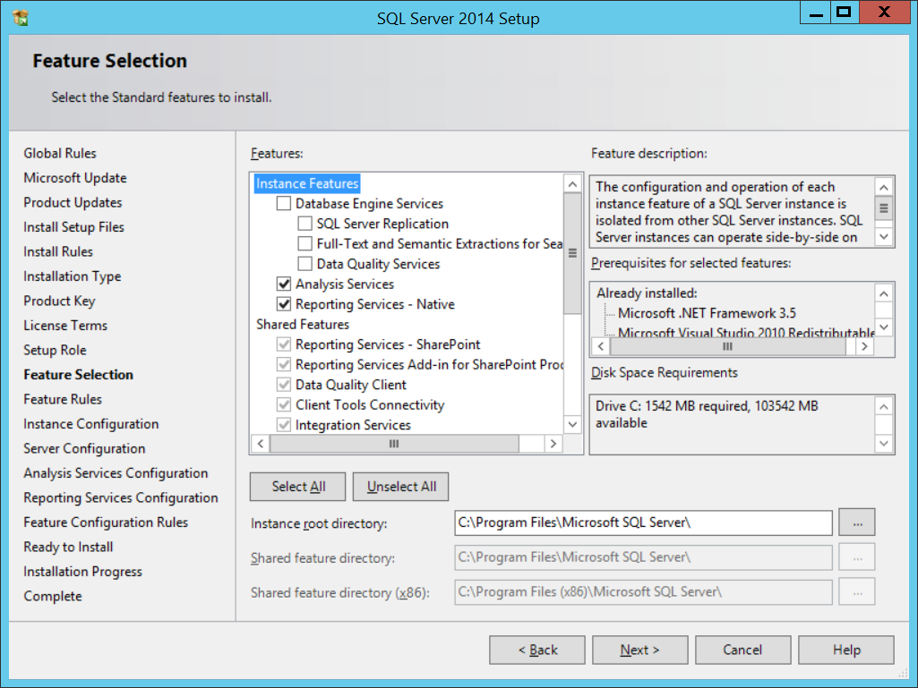Click browse button for Instance root directory
This screenshot has width=918, height=688.
coord(856,522)
